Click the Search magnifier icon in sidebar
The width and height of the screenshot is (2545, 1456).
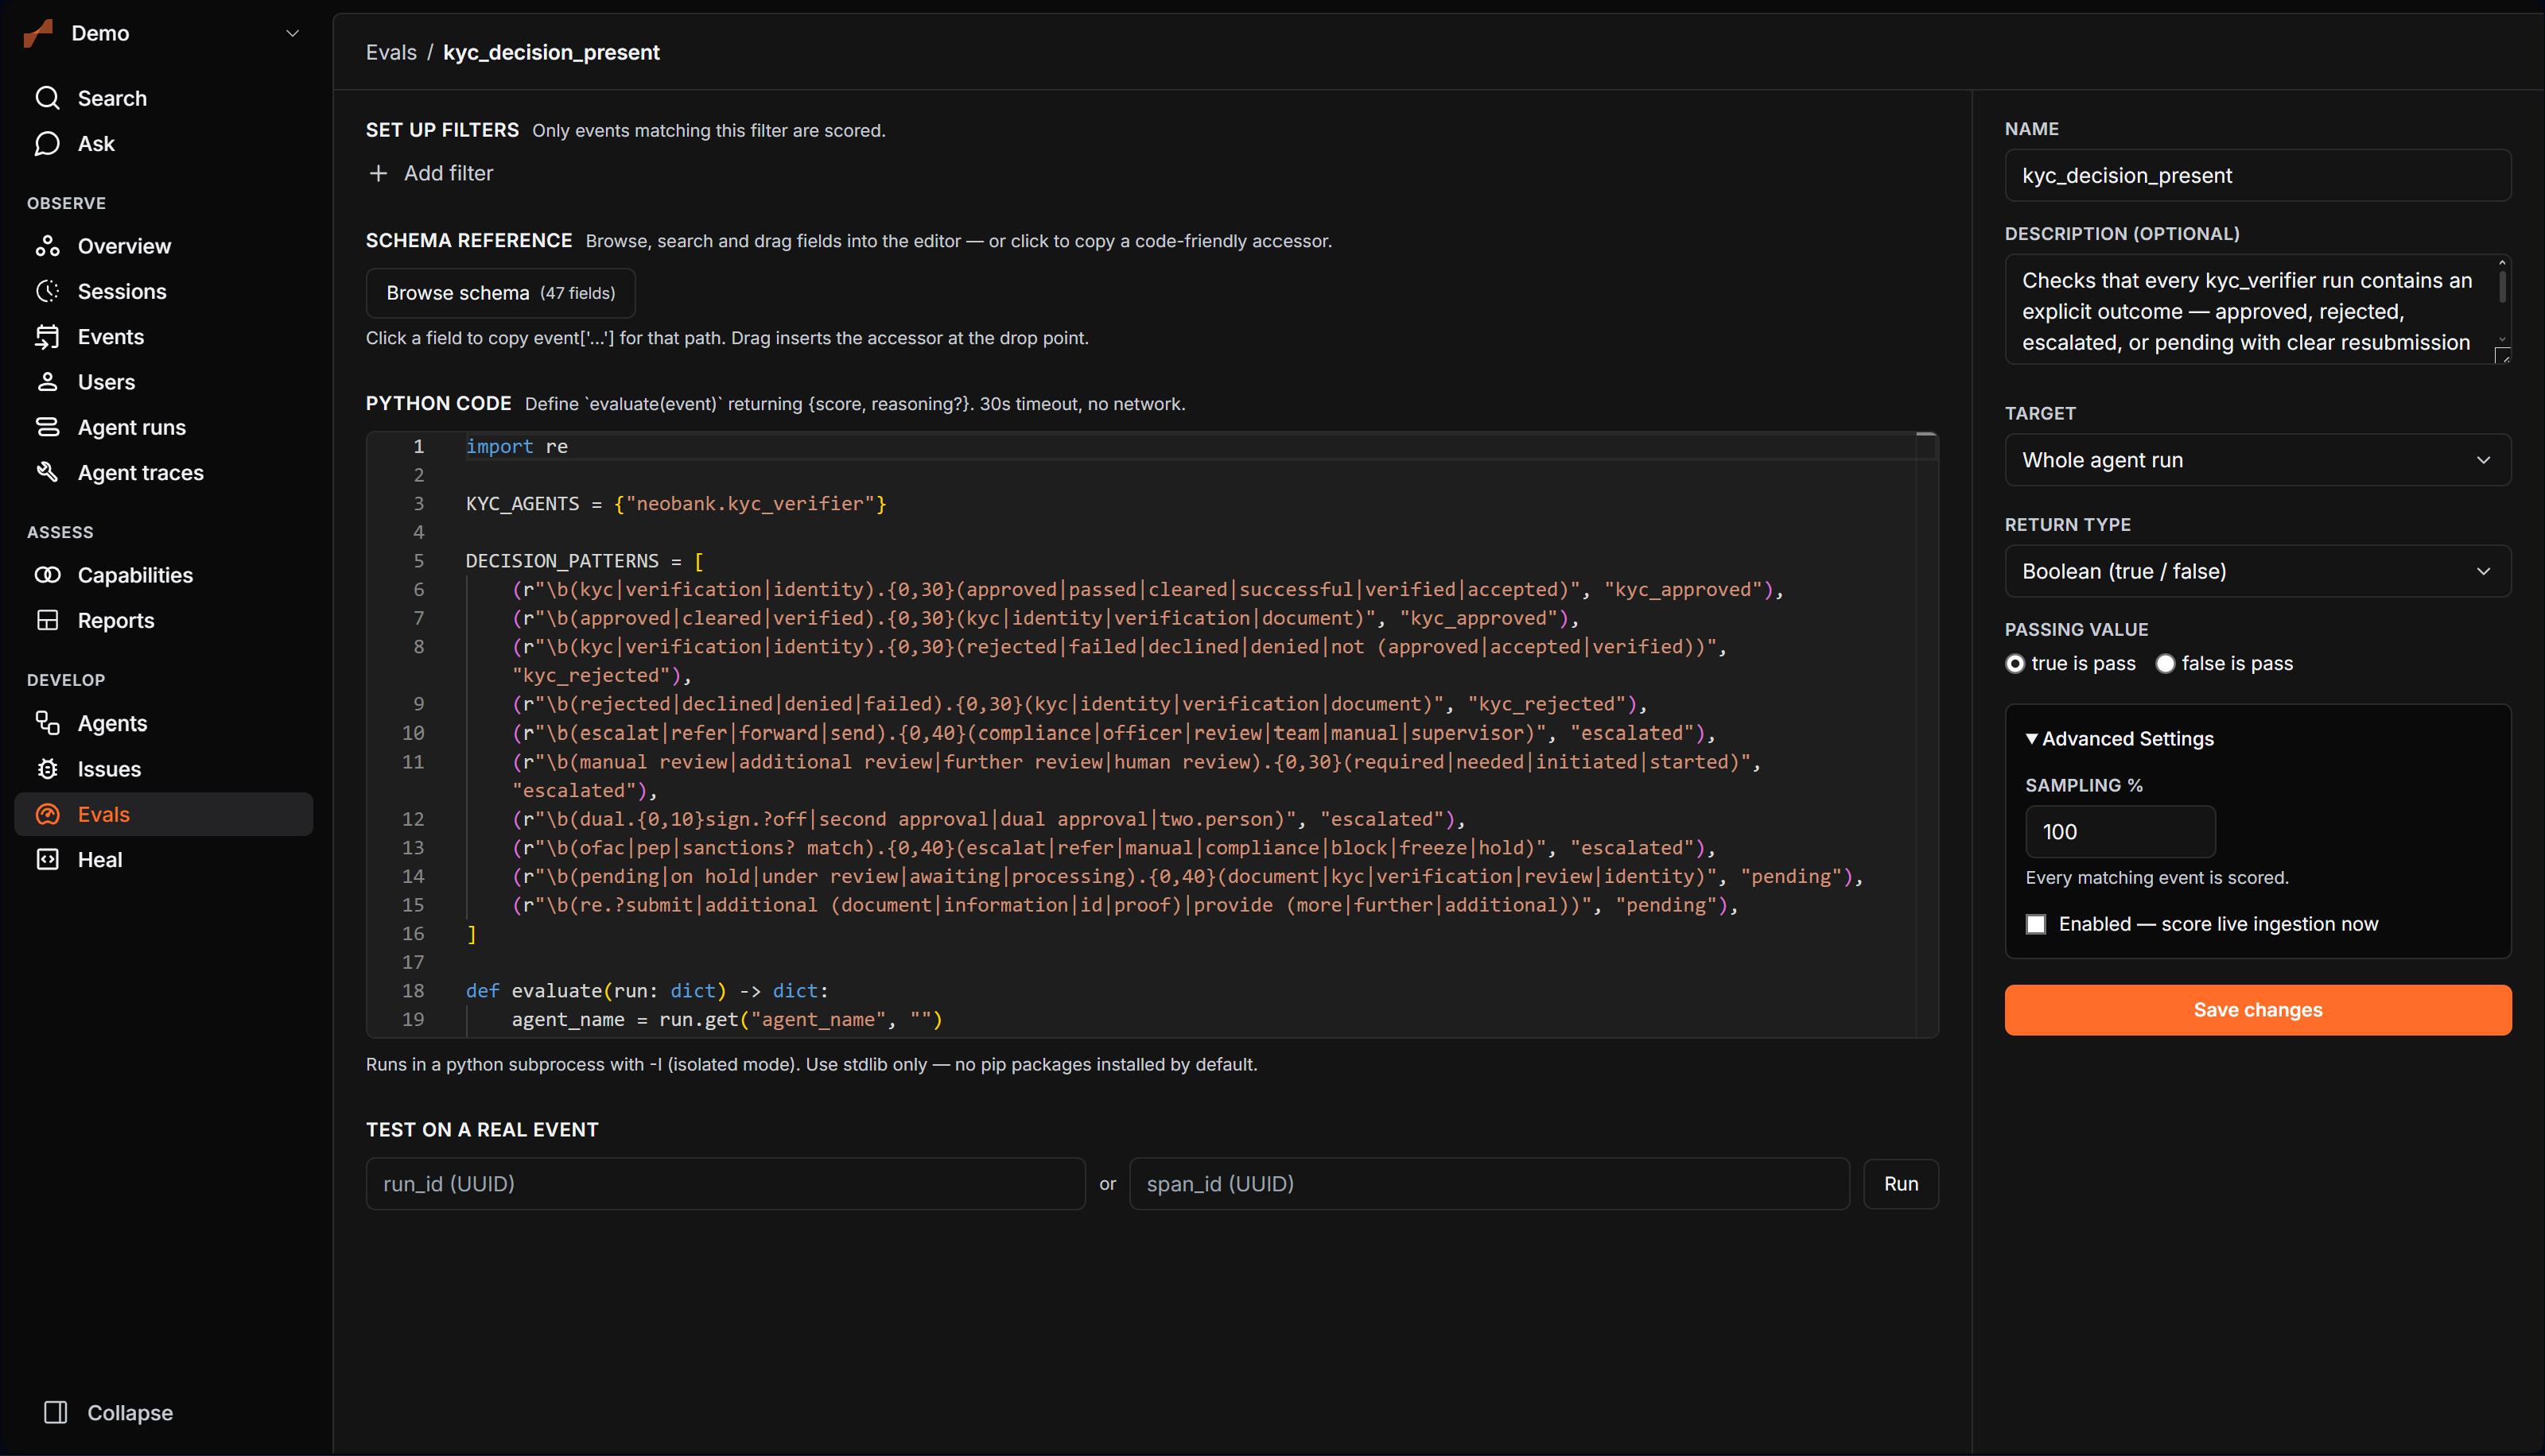[47, 98]
